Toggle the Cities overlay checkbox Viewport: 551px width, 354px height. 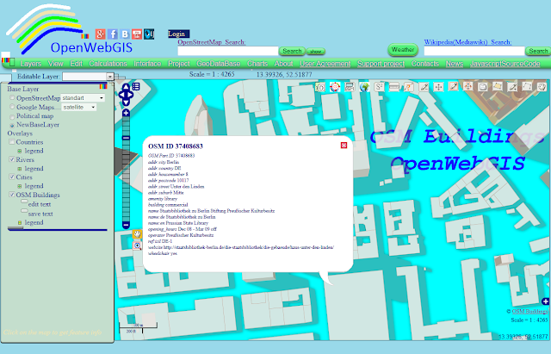[x=11, y=177]
